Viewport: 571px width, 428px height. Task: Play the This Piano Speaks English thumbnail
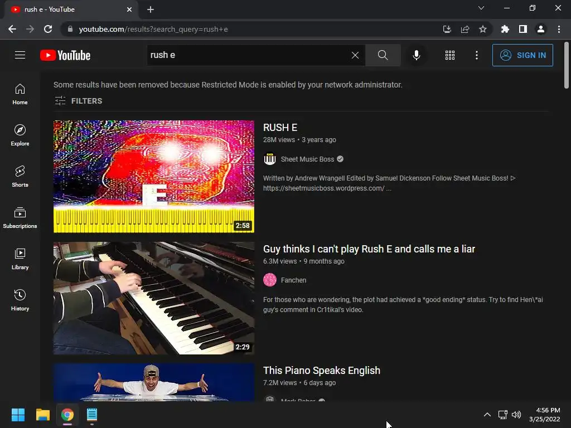click(x=154, y=382)
